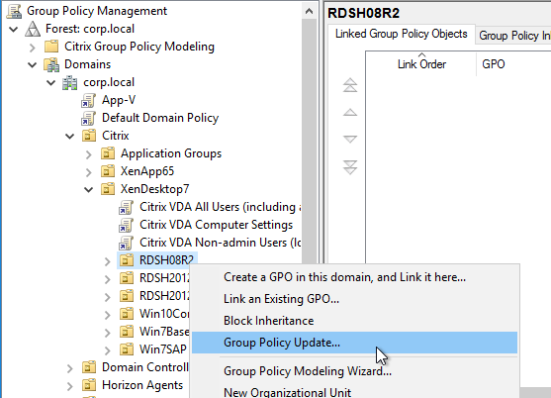Click the Default Domain Policy GPO icon
The height and width of the screenshot is (398, 551).
(x=89, y=118)
